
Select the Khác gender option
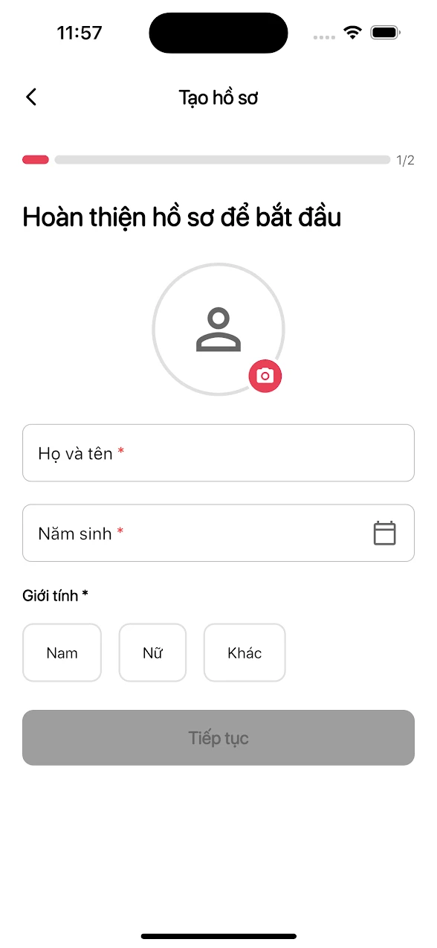[245, 653]
